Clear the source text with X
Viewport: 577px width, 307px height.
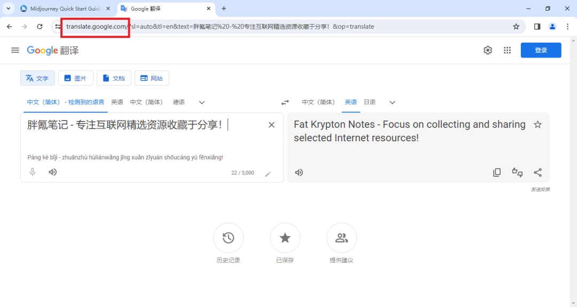tap(271, 125)
